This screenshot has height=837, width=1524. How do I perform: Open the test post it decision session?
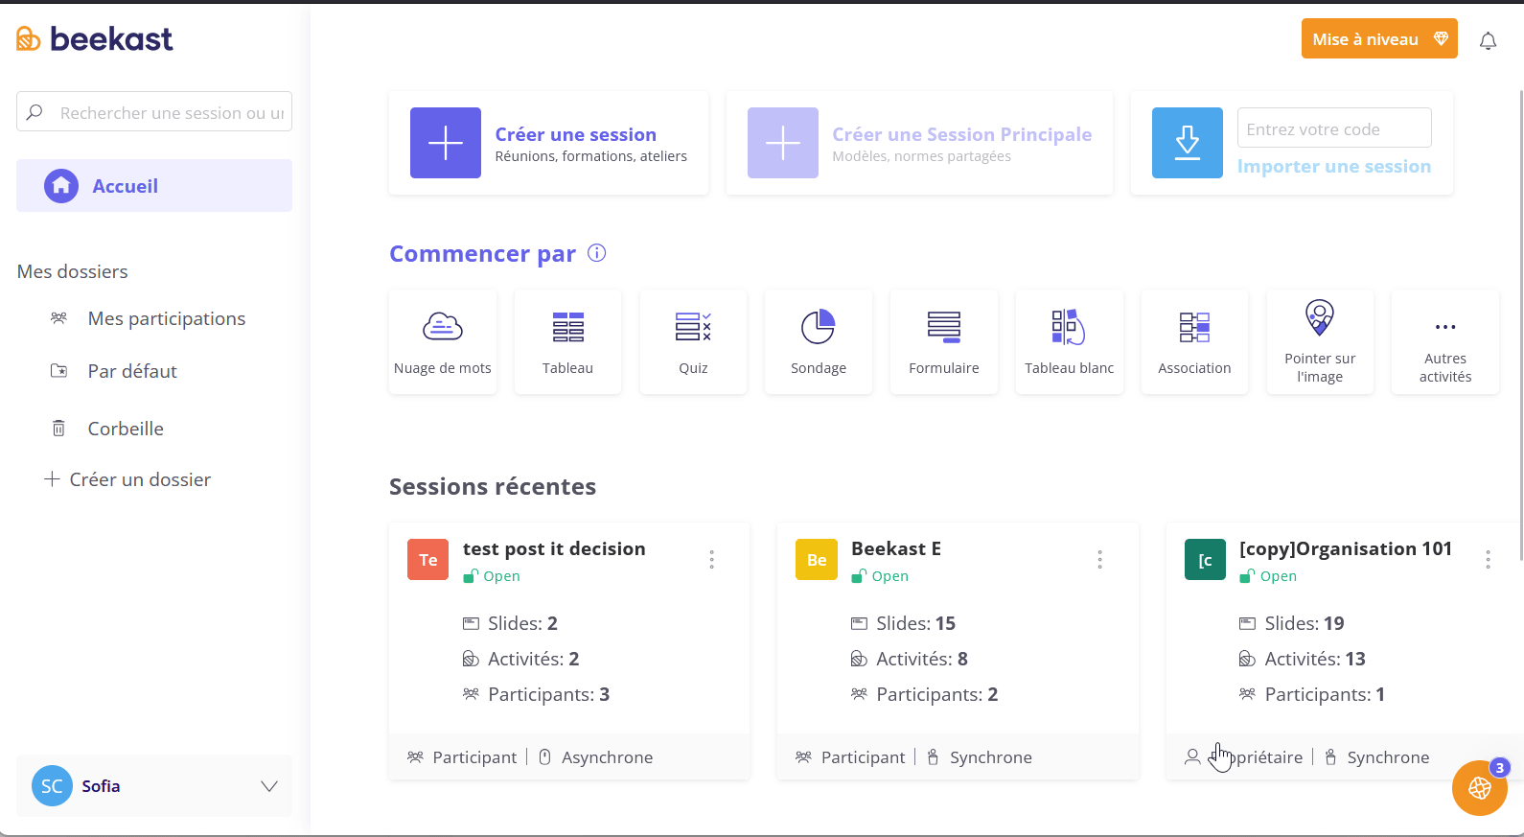click(x=554, y=548)
